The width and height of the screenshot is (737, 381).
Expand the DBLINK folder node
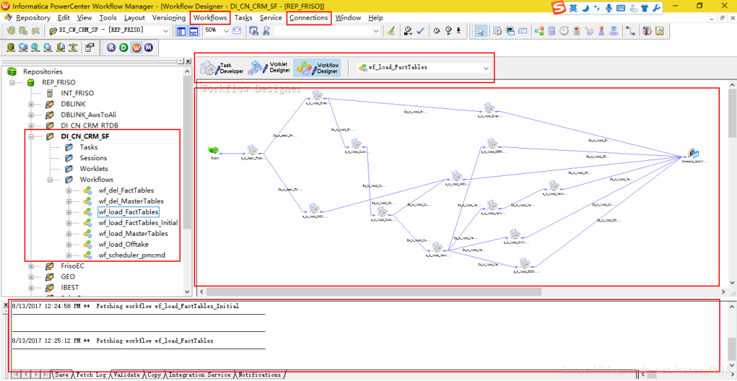(31, 104)
